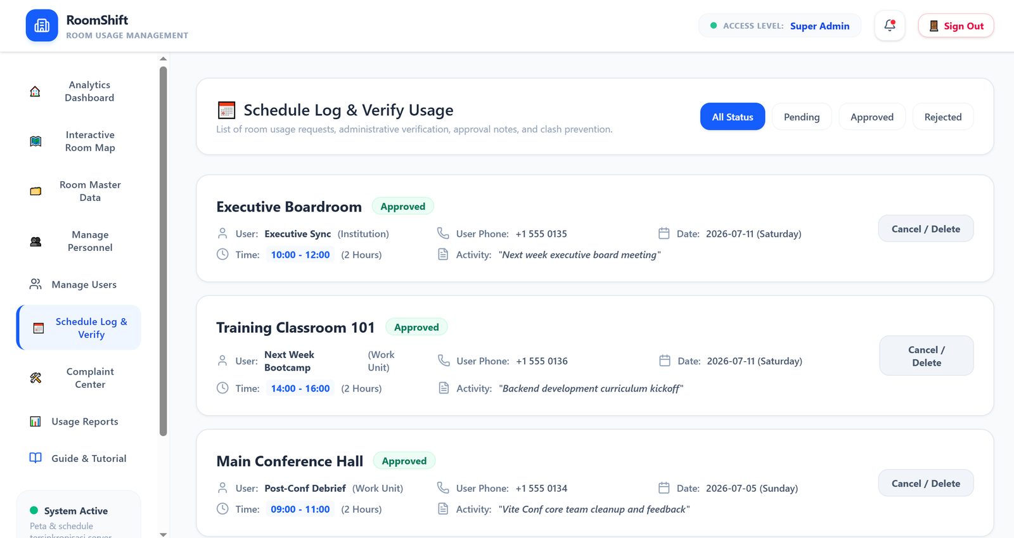This screenshot has width=1014, height=538.
Task: Click the Manage Personnel people icon
Action: (35, 241)
